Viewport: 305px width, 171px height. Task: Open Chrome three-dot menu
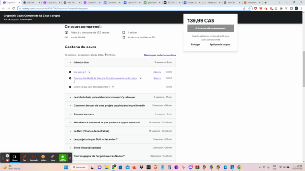pyautogui.click(x=302, y=9)
